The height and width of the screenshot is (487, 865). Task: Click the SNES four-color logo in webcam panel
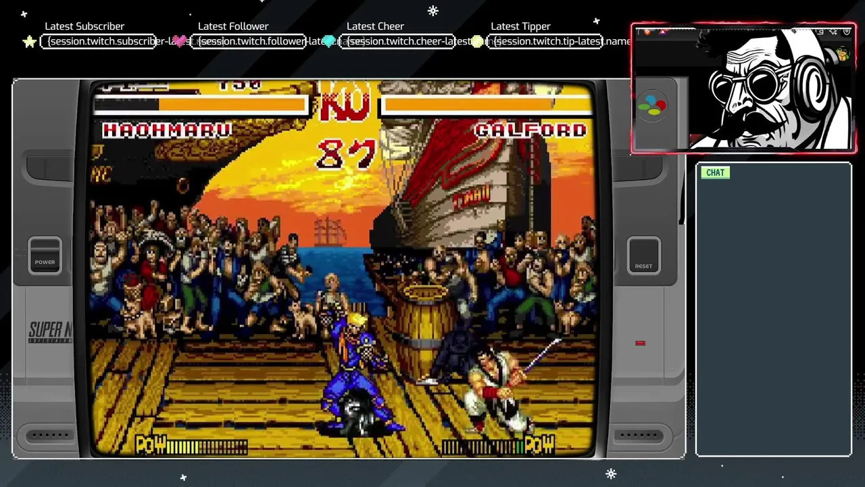click(x=652, y=106)
